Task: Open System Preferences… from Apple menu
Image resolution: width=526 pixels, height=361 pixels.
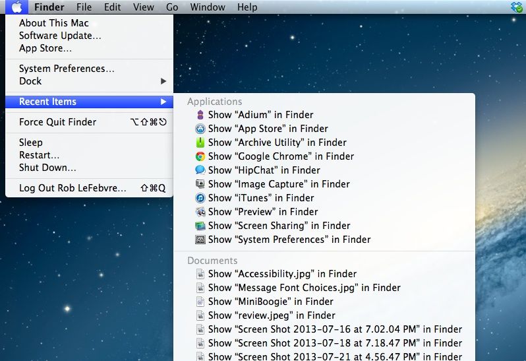Action: (67, 69)
